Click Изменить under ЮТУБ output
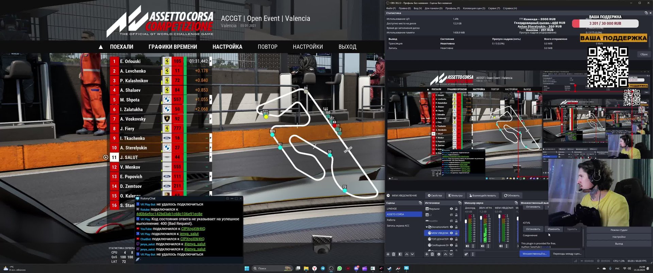This screenshot has height=273, width=653. point(554,229)
